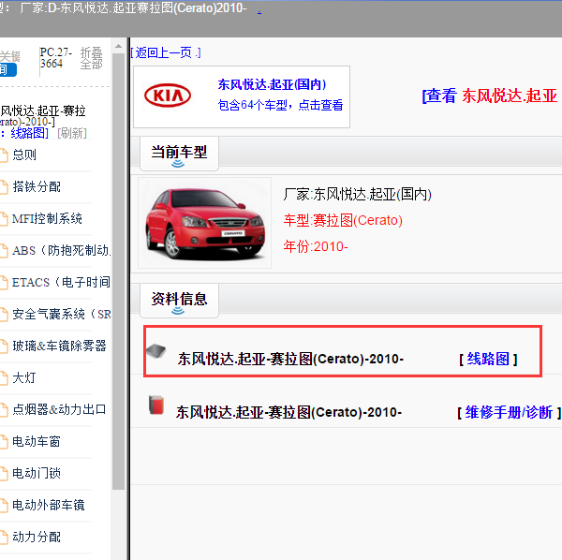Screen dimensions: 562x560
Task: Select the 资料信息 tab
Action: [179, 301]
